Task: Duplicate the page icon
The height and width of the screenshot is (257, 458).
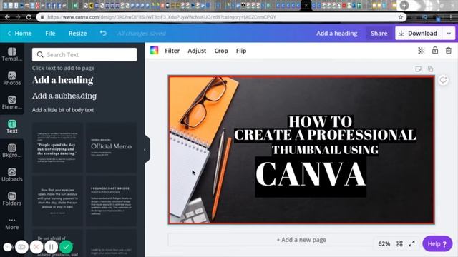Action: pos(431,69)
